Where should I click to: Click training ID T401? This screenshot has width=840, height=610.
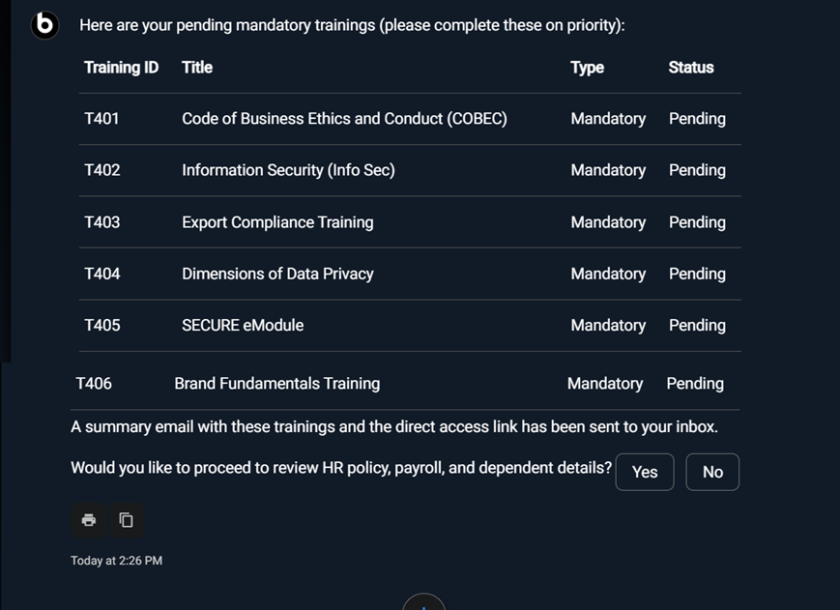101,119
